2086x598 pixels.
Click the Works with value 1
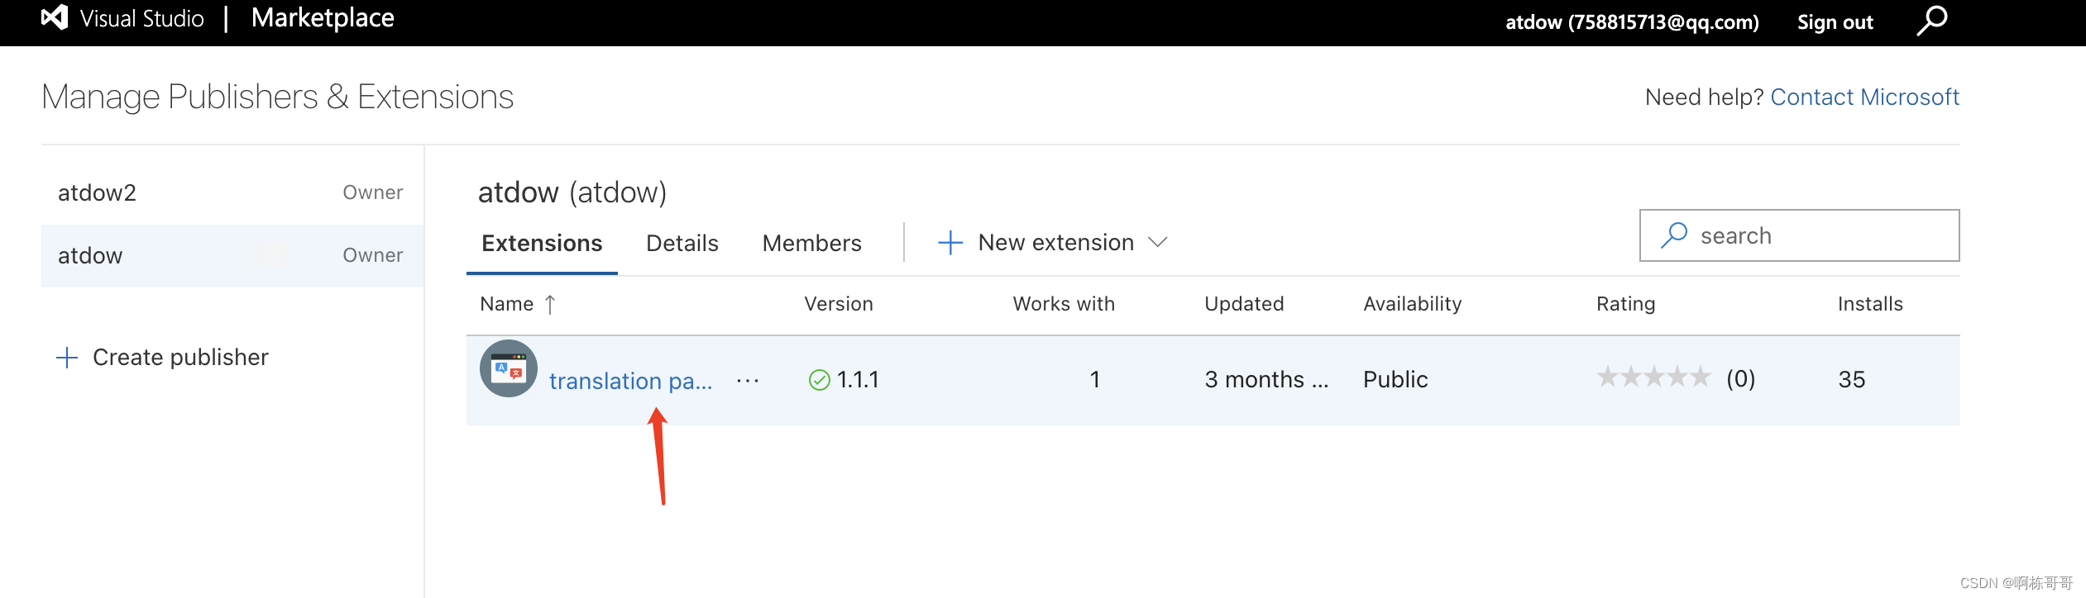click(1095, 380)
